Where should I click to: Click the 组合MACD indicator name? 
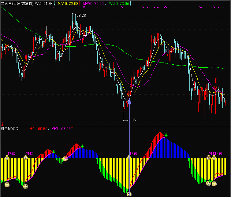[x=9, y=129]
